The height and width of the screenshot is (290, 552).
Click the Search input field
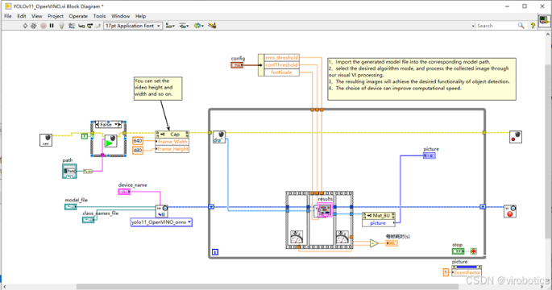click(496, 26)
